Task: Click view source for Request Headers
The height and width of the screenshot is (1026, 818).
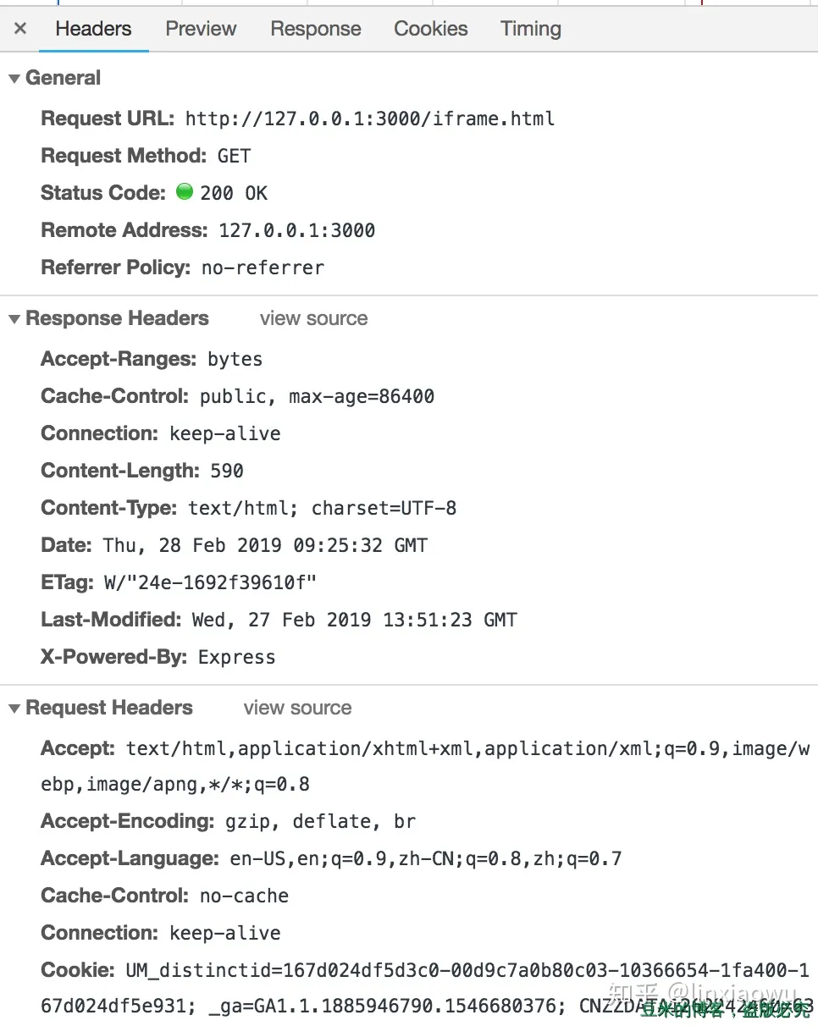Action: 297,709
